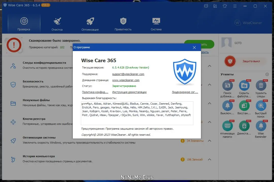Screen dimensions: 274x182
Task: Click the Ненужные файлы folder icon
Action: [13, 103]
